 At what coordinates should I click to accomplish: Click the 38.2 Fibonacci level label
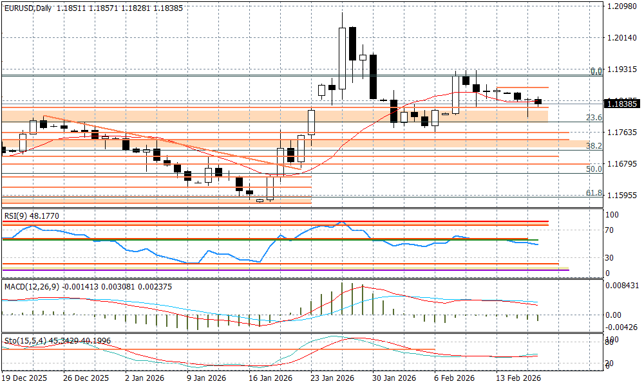click(x=593, y=146)
